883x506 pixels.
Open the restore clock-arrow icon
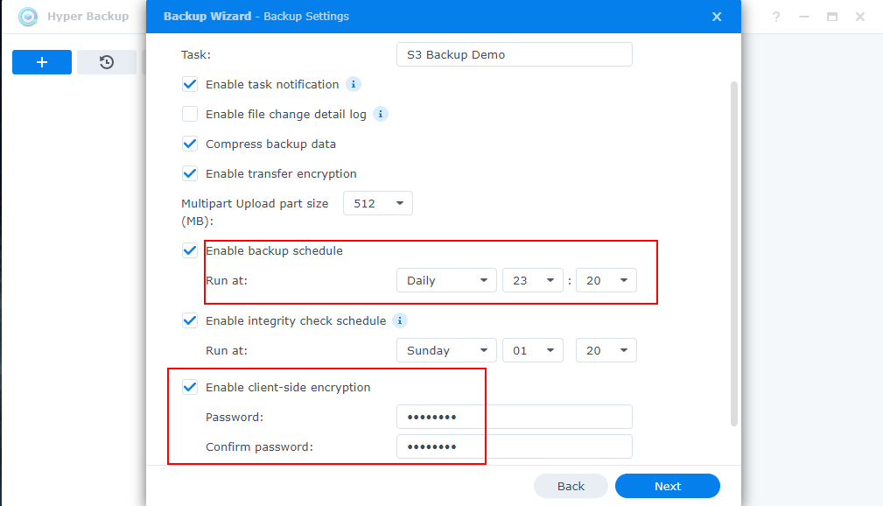click(107, 62)
